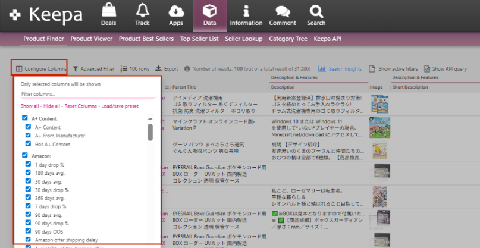Click the Description column header
The image size is (480, 248).
coord(283,87)
